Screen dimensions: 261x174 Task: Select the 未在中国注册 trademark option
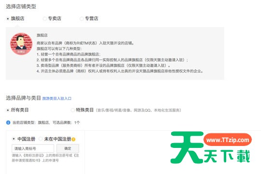pyautogui.click(x=41, y=139)
